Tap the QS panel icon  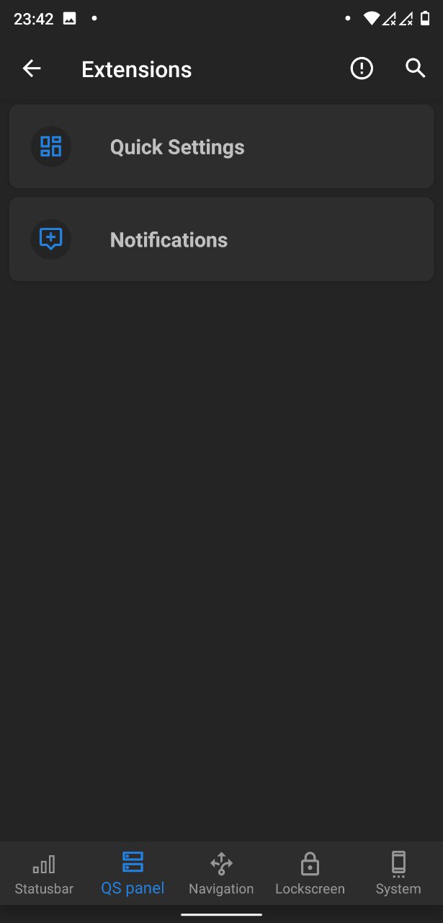click(133, 862)
